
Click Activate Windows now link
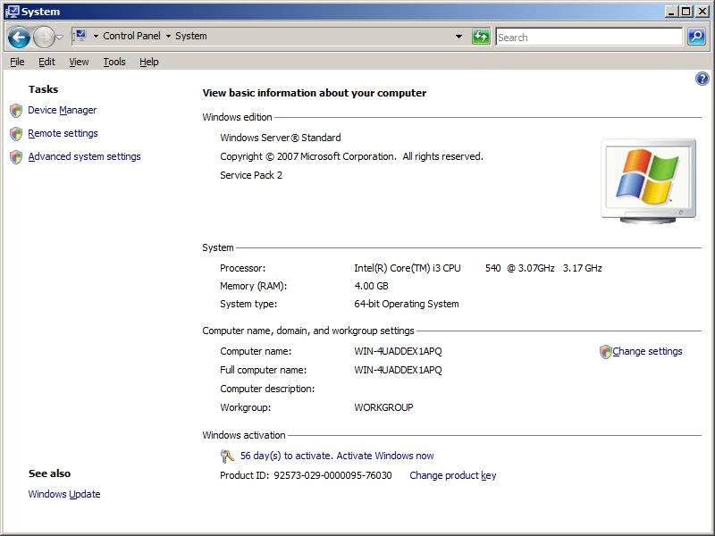point(385,456)
